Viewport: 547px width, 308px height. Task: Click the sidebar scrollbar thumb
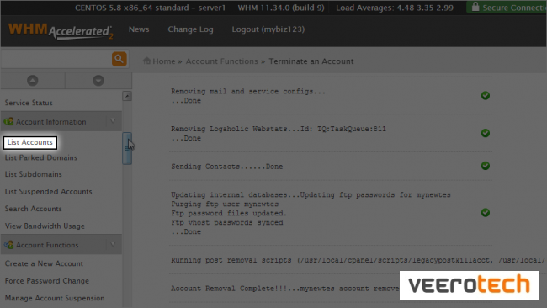pyautogui.click(x=127, y=148)
